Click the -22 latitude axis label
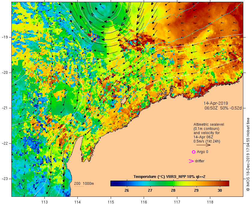 [4, 143]
